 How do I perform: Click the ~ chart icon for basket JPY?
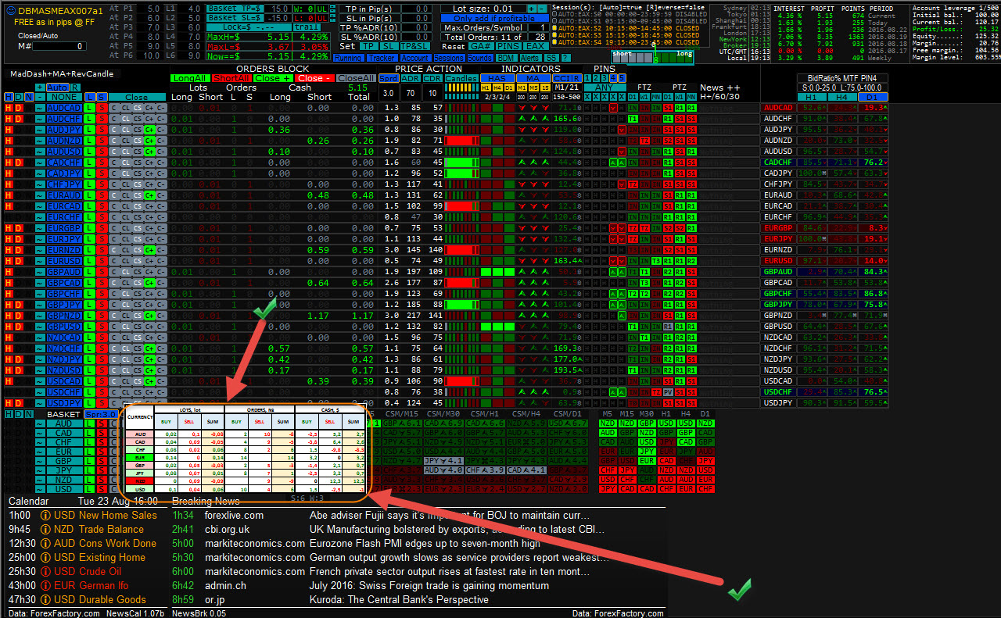coord(40,470)
